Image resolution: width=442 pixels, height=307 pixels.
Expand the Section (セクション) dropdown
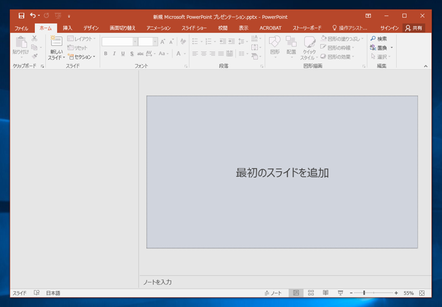pos(94,57)
